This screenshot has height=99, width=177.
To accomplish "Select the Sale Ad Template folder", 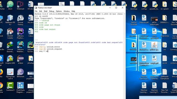I will click(134, 20).
